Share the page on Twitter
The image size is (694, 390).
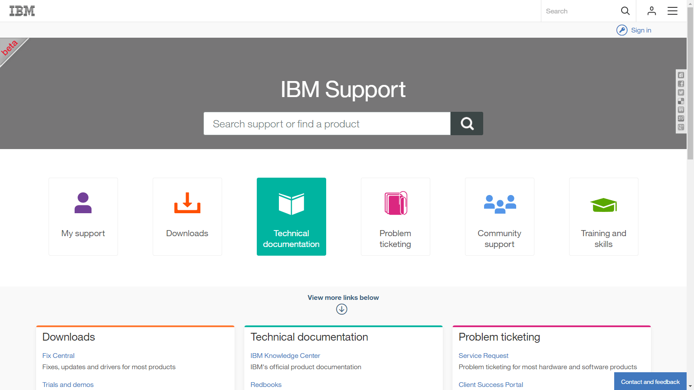(681, 92)
